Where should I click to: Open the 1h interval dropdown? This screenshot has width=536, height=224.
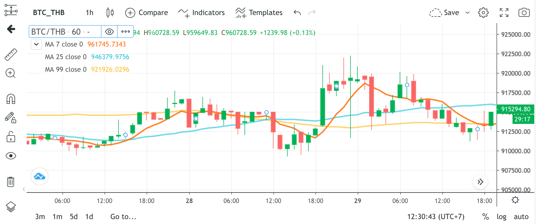click(x=89, y=13)
